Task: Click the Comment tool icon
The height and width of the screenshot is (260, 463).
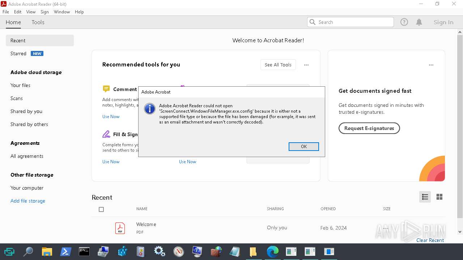Action: pyautogui.click(x=106, y=89)
